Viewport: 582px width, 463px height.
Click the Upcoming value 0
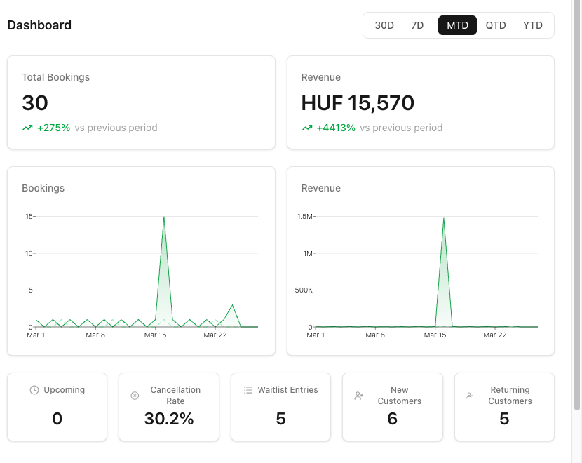(57, 419)
